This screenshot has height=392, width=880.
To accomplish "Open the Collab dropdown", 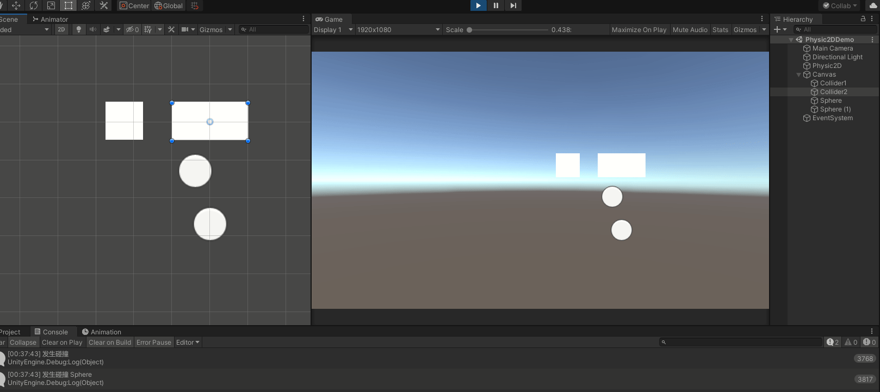I will (x=840, y=5).
